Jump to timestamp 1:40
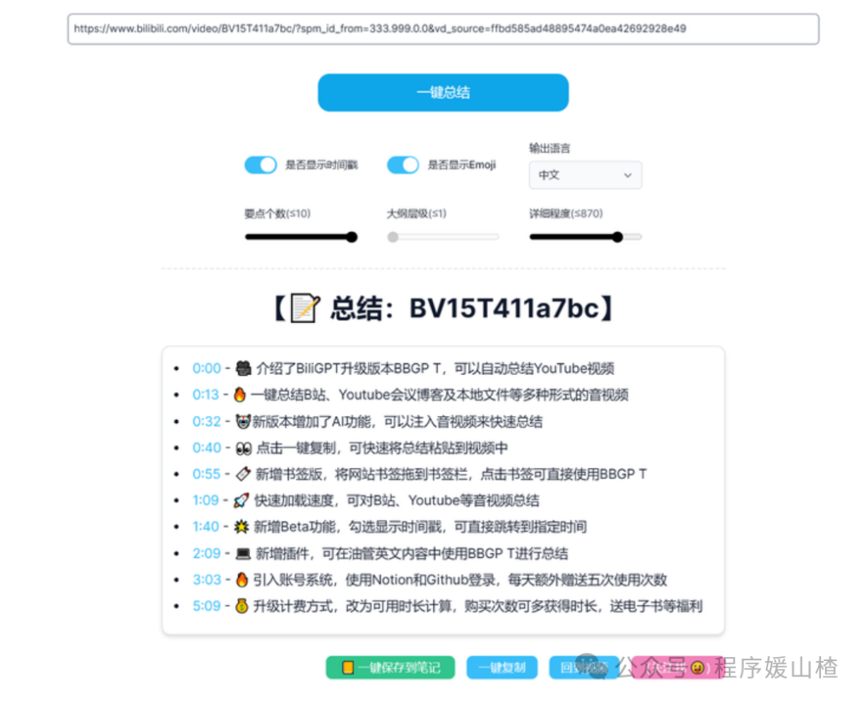Image resolution: width=866 pixels, height=702 pixels. [205, 527]
